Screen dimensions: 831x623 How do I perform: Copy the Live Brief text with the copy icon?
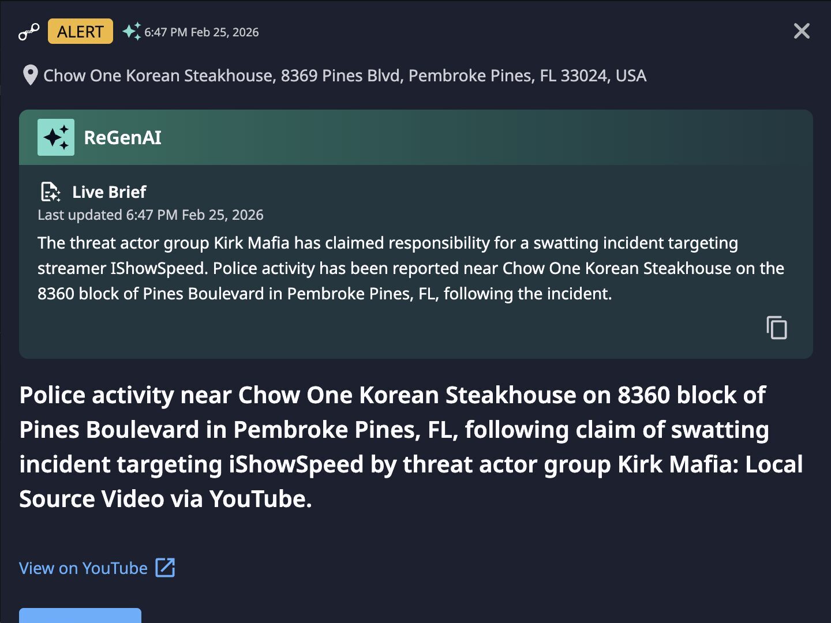776,328
